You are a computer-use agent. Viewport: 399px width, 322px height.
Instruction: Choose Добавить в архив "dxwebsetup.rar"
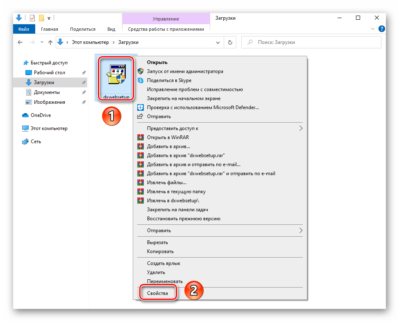tap(220, 155)
